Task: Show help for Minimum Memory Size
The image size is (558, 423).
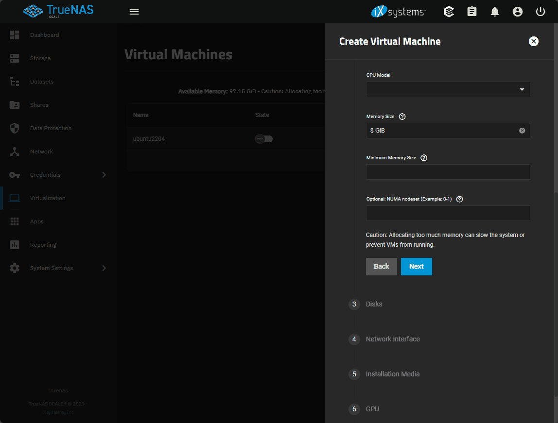Action: pos(423,158)
